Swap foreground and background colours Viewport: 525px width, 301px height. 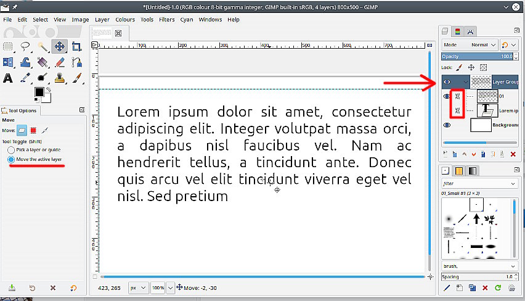[49, 89]
